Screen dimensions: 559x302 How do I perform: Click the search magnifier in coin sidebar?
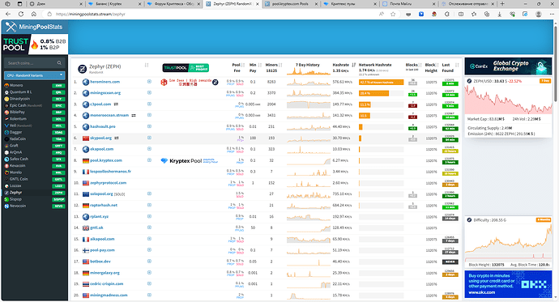tap(59, 63)
